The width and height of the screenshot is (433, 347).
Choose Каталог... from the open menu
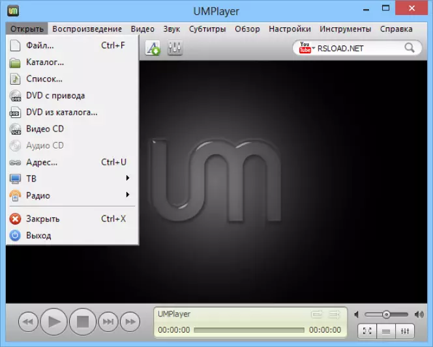click(72, 62)
